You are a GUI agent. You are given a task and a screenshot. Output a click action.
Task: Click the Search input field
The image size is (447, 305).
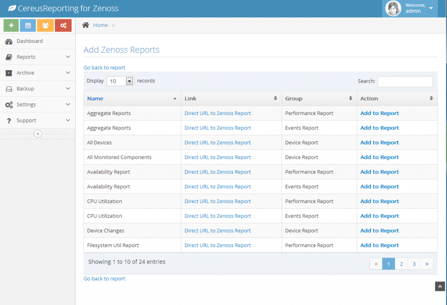[405, 81]
